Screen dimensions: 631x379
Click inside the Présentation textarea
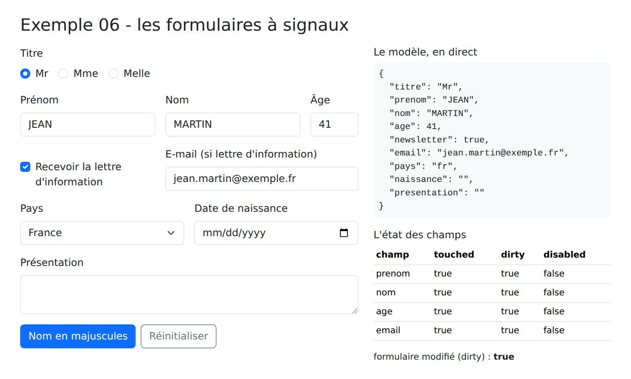(x=189, y=295)
